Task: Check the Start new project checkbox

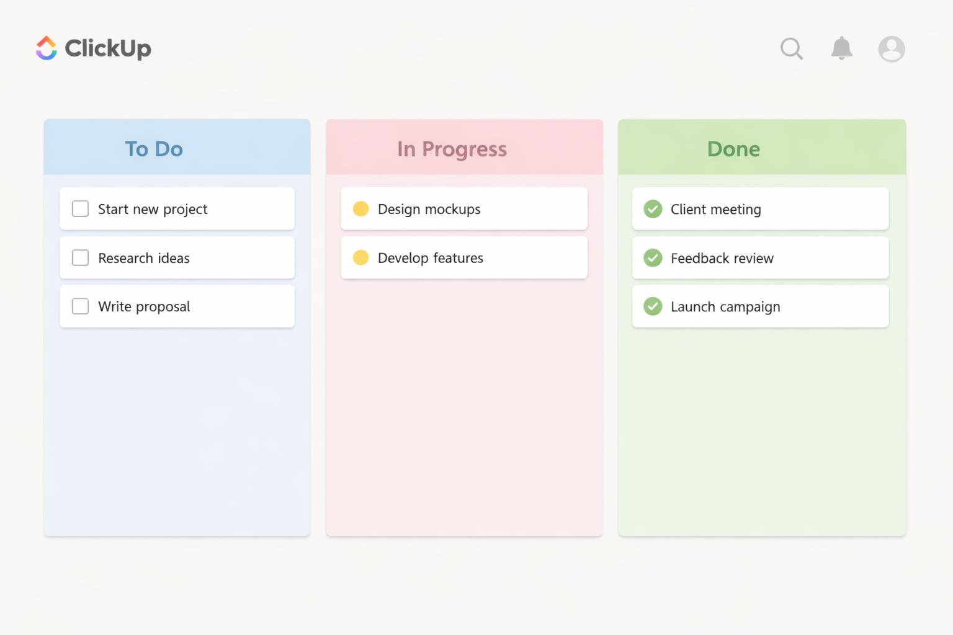Action: point(81,209)
